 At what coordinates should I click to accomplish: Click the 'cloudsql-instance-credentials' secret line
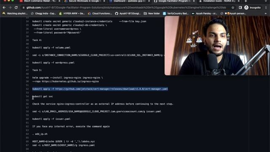[x=89, y=22]
